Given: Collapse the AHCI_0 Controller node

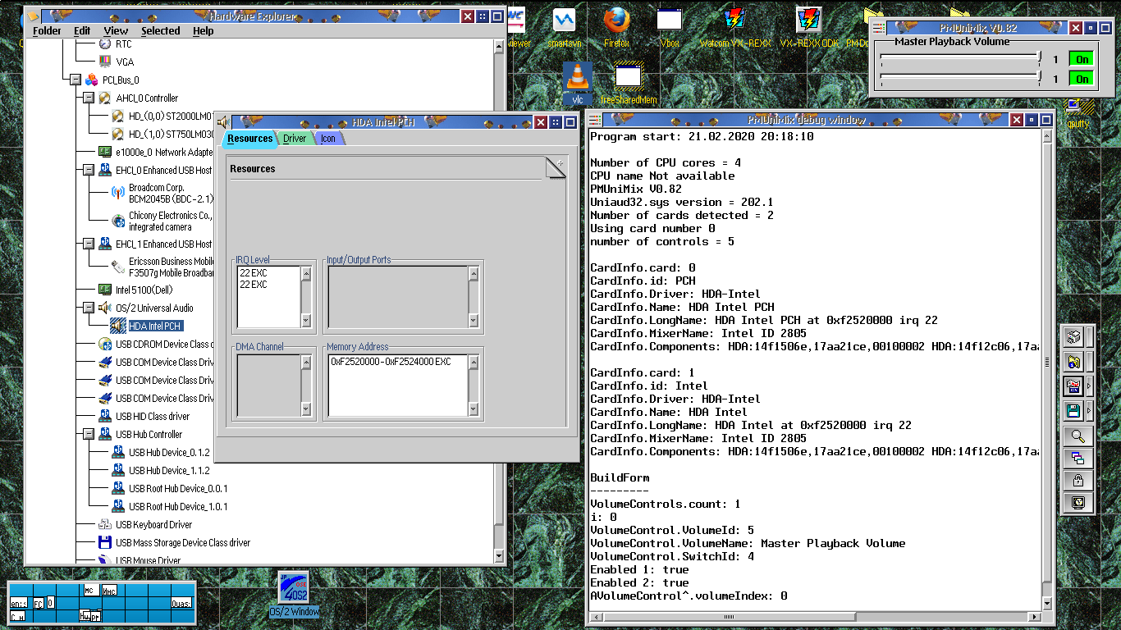Looking at the screenshot, I should click(89, 98).
